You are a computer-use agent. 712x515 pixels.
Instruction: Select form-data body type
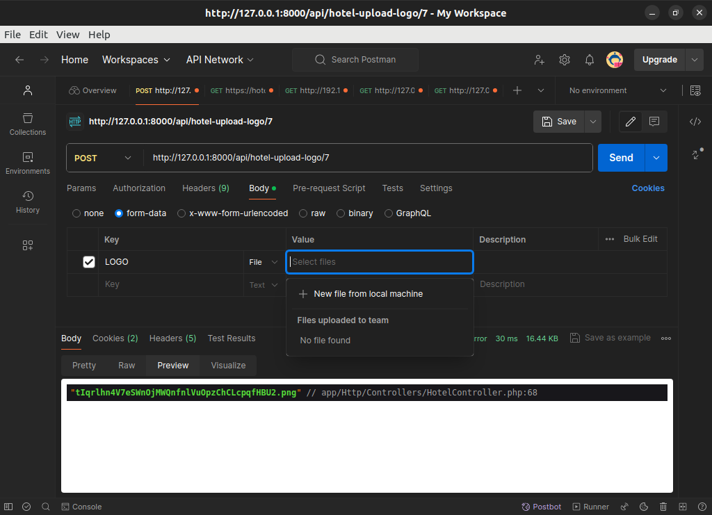click(x=119, y=213)
